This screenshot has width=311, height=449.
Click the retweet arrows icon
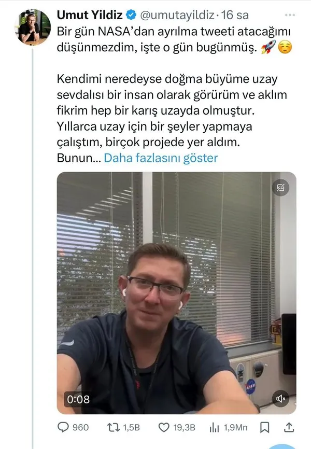click(113, 428)
